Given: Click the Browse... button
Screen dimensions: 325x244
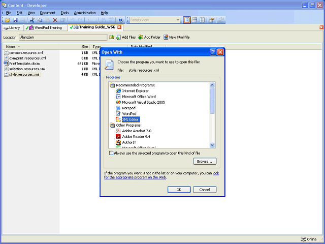Looking at the screenshot, I should coord(205,161).
